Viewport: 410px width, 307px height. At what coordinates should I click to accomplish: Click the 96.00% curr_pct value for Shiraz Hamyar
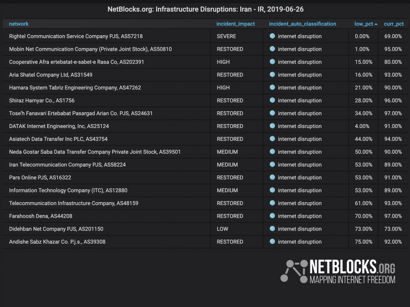[393, 100]
